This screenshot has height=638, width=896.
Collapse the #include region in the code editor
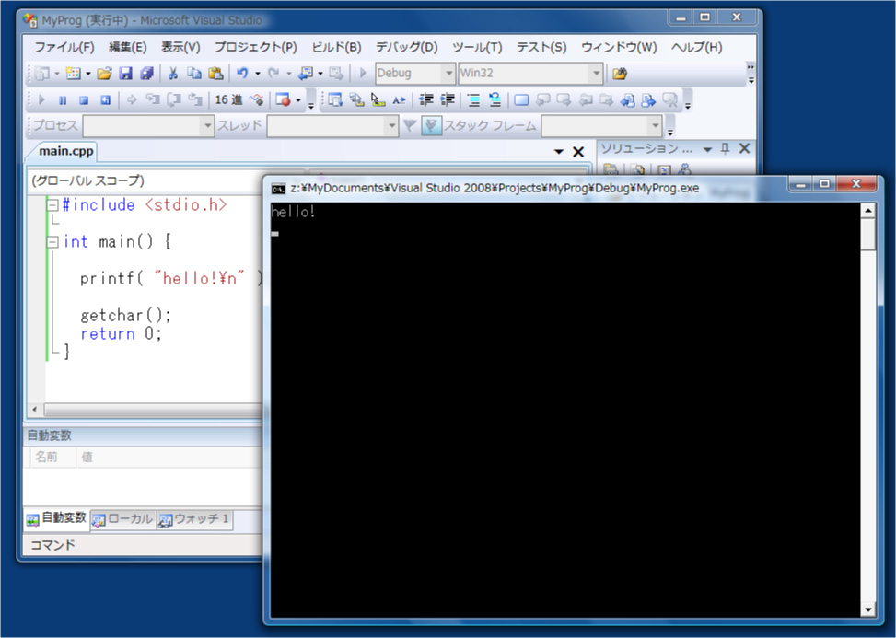point(52,205)
